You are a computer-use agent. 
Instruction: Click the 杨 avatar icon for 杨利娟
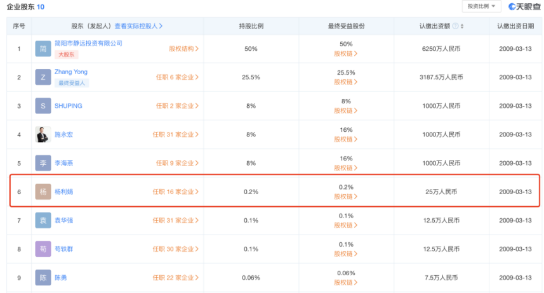tap(43, 192)
